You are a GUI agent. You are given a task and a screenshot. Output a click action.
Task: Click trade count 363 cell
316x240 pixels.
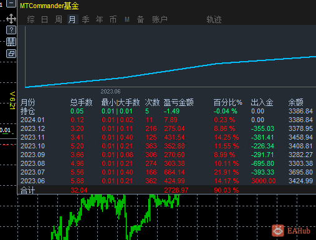[x=151, y=146]
